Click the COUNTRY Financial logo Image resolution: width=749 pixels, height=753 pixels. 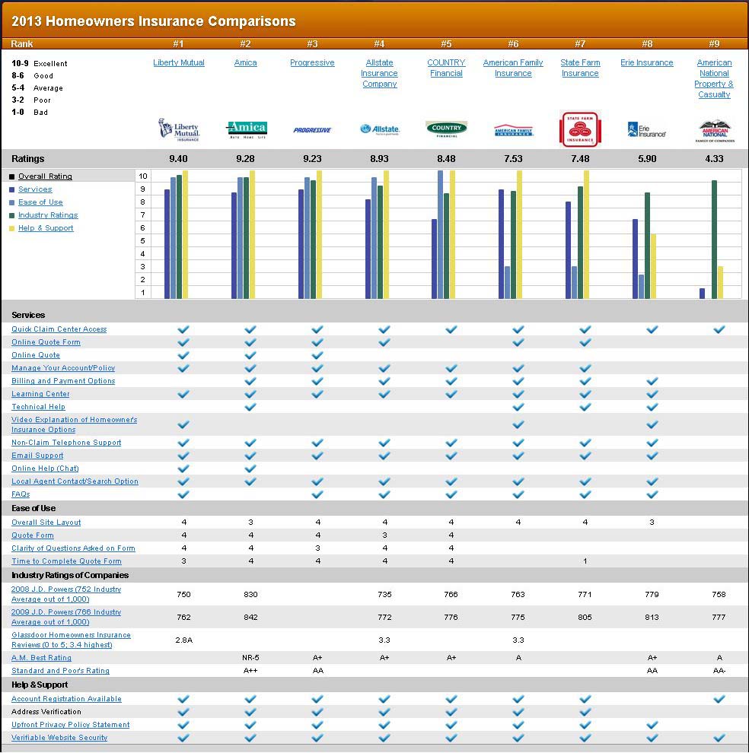(447, 129)
